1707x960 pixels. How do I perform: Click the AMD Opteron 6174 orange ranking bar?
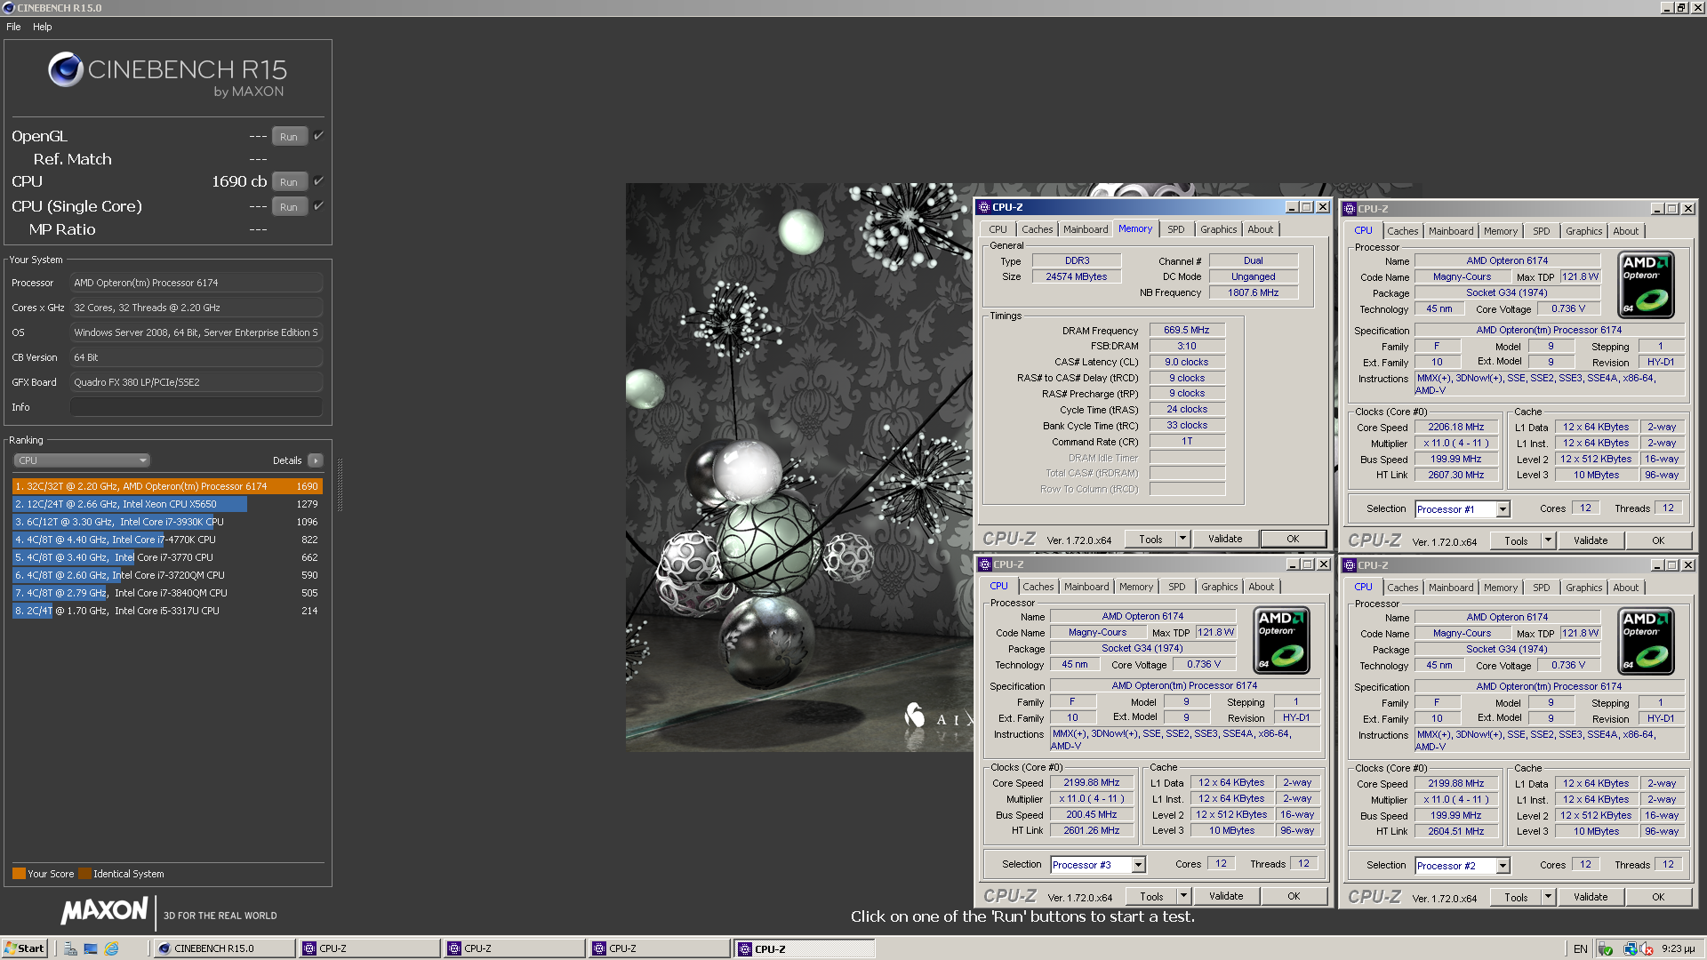[x=167, y=486]
